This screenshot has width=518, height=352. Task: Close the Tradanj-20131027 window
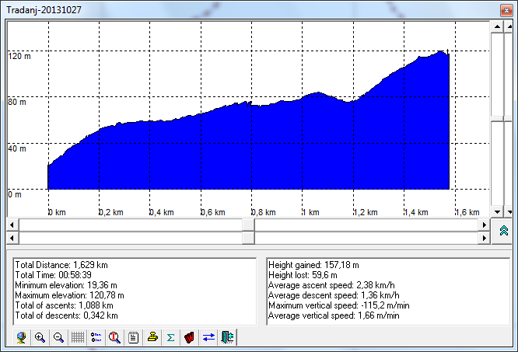pyautogui.click(x=504, y=8)
